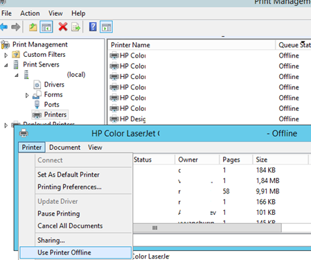Click the printer icon in queue window title
This screenshot has width=311, height=260.
click(24, 133)
